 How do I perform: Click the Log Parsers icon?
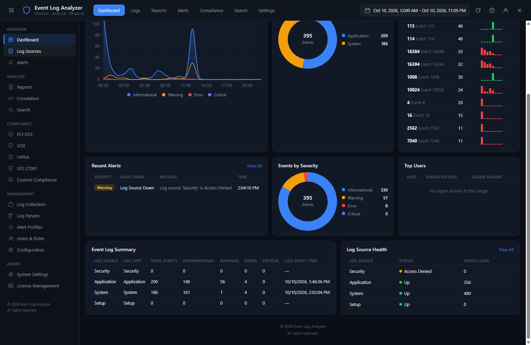pos(11,216)
